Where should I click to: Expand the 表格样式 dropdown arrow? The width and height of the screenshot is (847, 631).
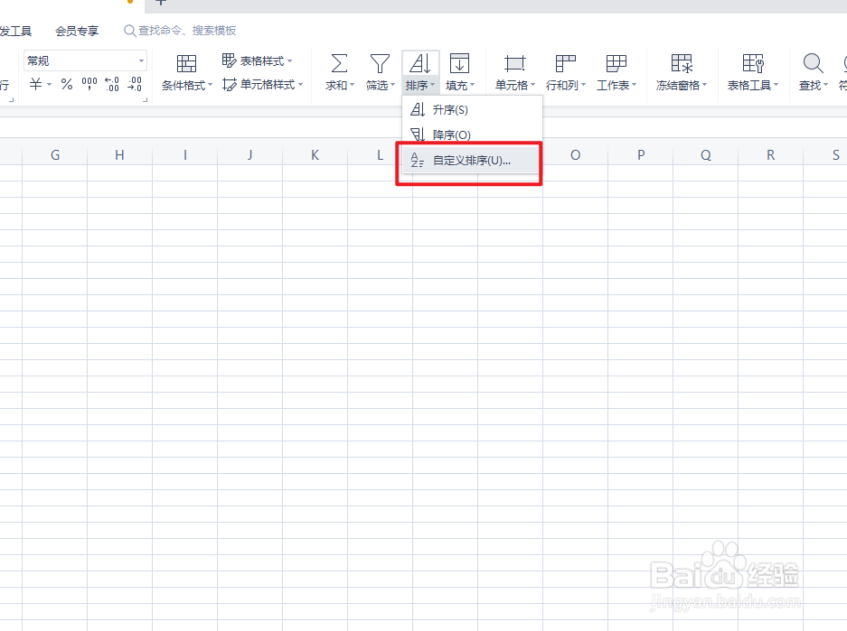click(290, 61)
